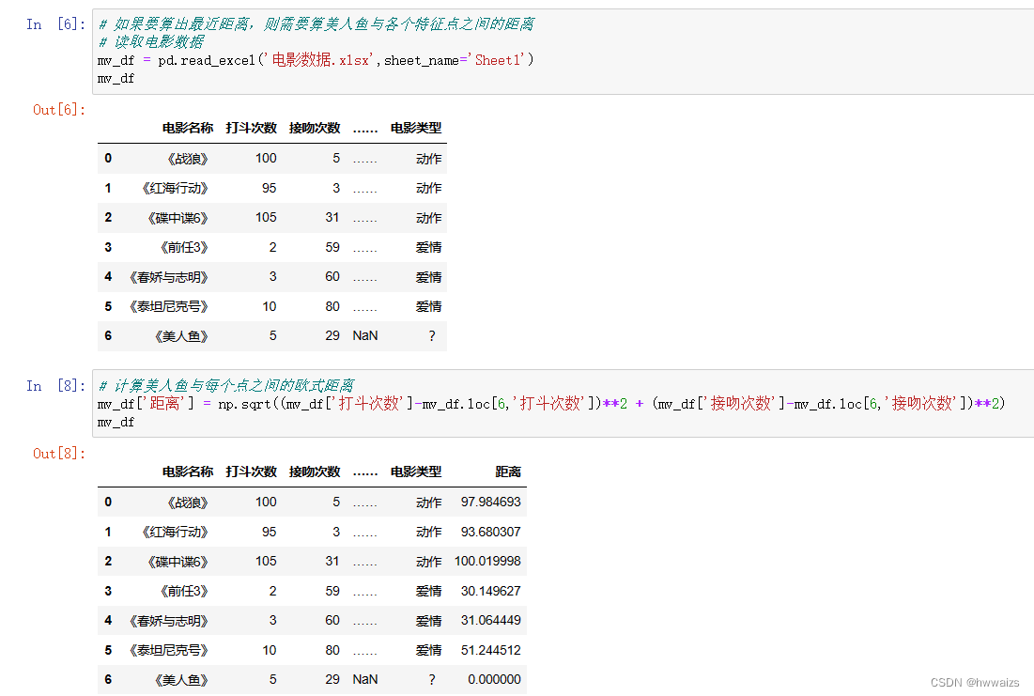Viewport: 1034px width, 696px height.
Task: Click the distance value 97.984693
Action: (x=490, y=503)
